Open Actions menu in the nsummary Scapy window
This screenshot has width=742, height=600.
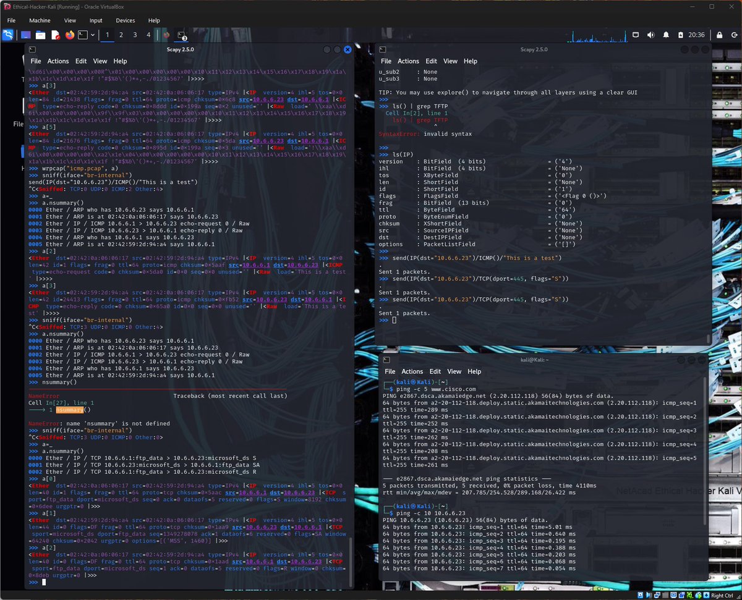58,61
